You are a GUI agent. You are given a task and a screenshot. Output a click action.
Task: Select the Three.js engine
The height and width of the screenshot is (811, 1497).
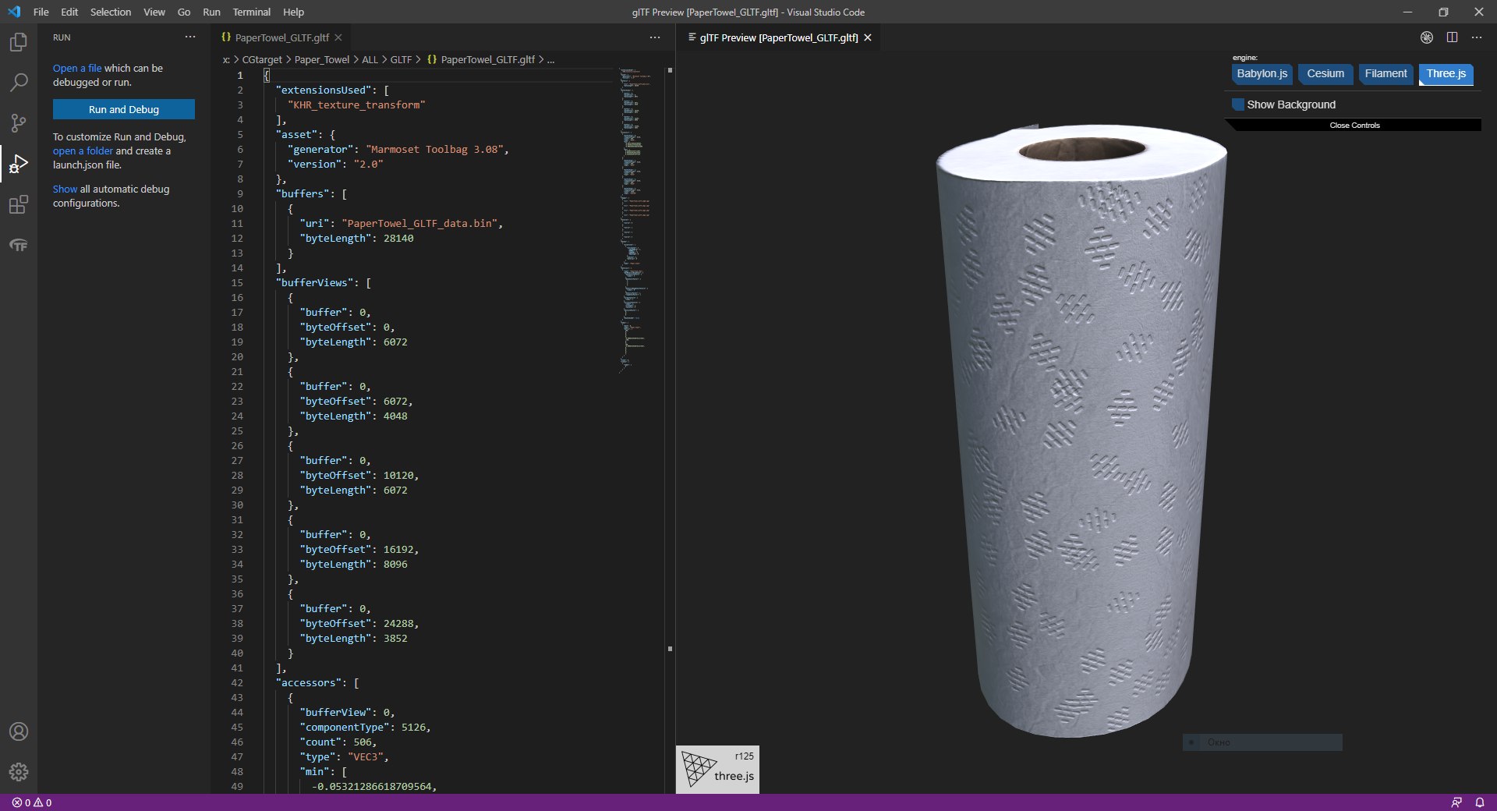(x=1446, y=74)
